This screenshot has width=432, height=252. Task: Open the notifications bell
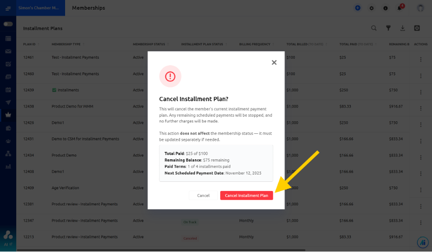(x=400, y=8)
